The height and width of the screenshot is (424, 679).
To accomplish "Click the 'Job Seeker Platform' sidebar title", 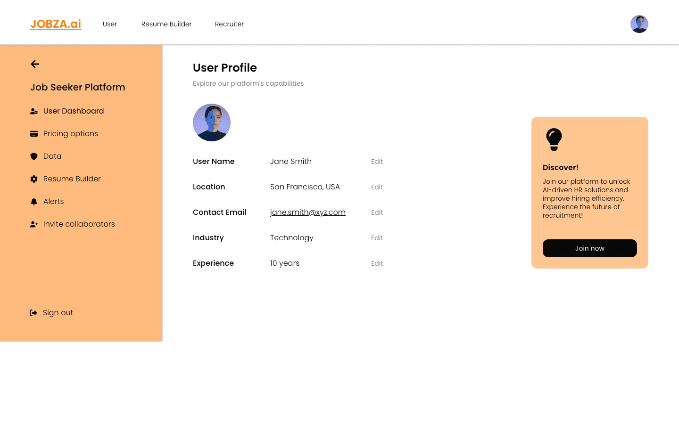I will pyautogui.click(x=78, y=87).
